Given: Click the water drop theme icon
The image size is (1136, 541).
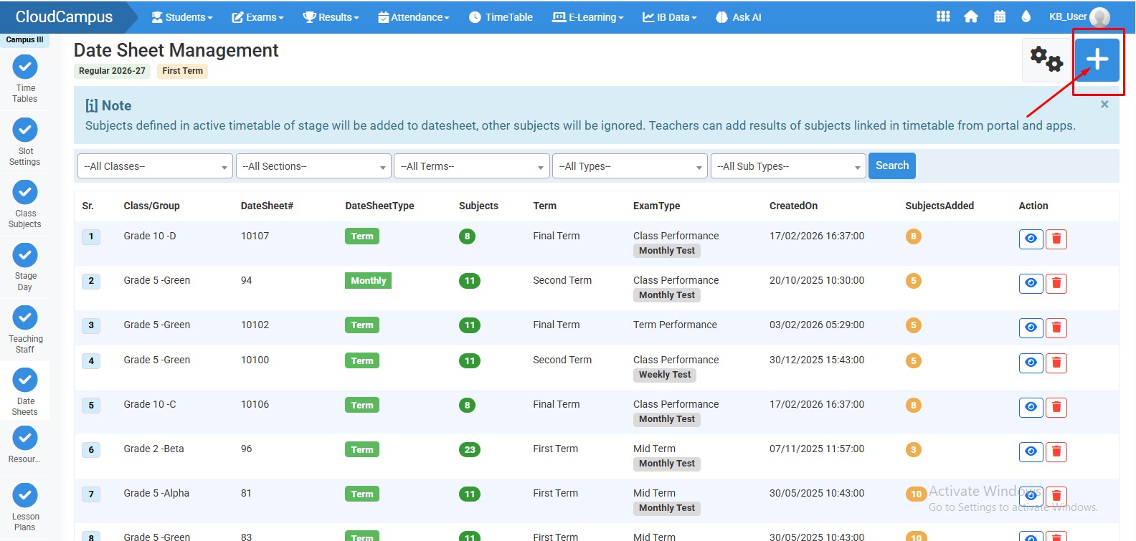Looking at the screenshot, I should point(1026,16).
